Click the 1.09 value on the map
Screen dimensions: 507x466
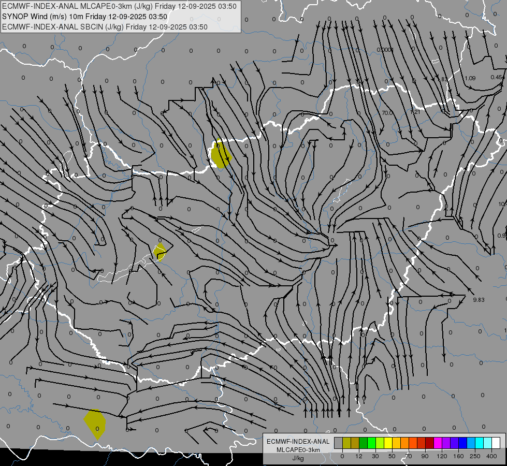pyautogui.click(x=470, y=78)
